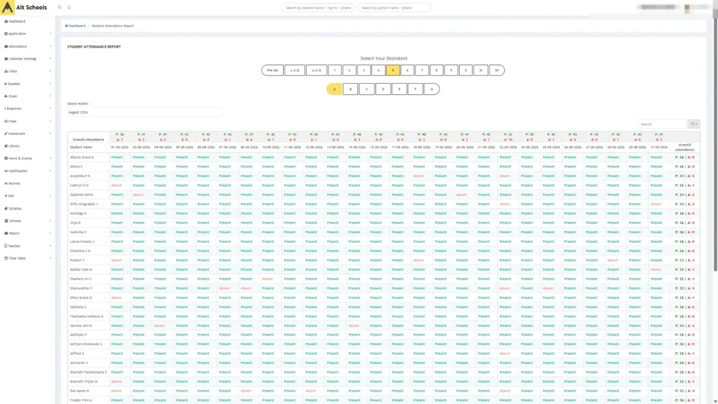The image size is (718, 404).
Task: Click the Library book icon in sidebar
Action: [6, 146]
